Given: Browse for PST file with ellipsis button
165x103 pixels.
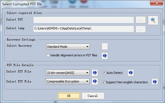Looking at the screenshot, I should (x=141, y=20).
